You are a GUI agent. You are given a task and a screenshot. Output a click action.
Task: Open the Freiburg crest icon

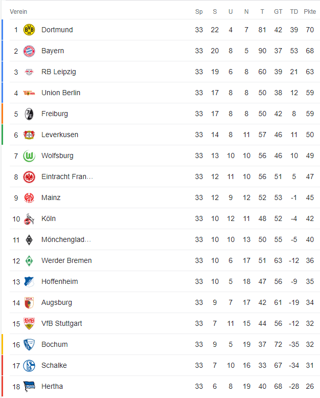coord(29,114)
